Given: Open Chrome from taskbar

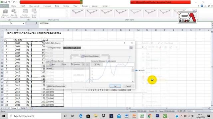Looking at the screenshot, I should pyautogui.click(x=149, y=116).
